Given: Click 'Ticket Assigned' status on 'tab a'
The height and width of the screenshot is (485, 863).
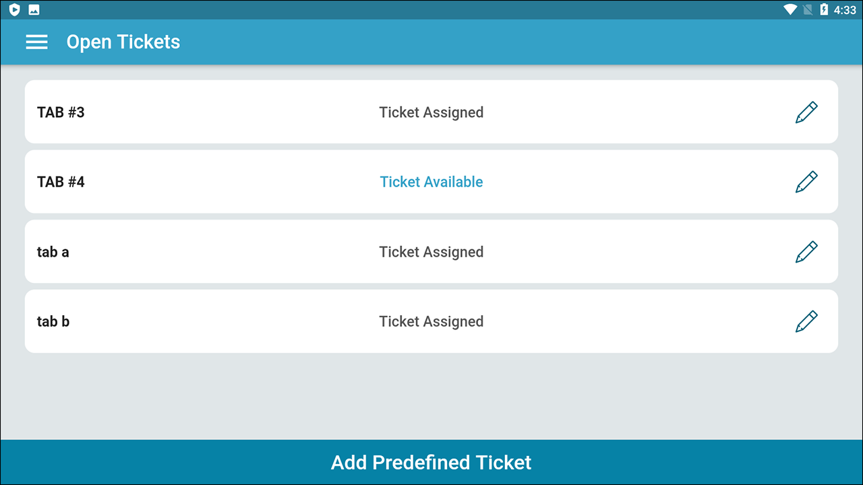Looking at the screenshot, I should pyautogui.click(x=431, y=252).
